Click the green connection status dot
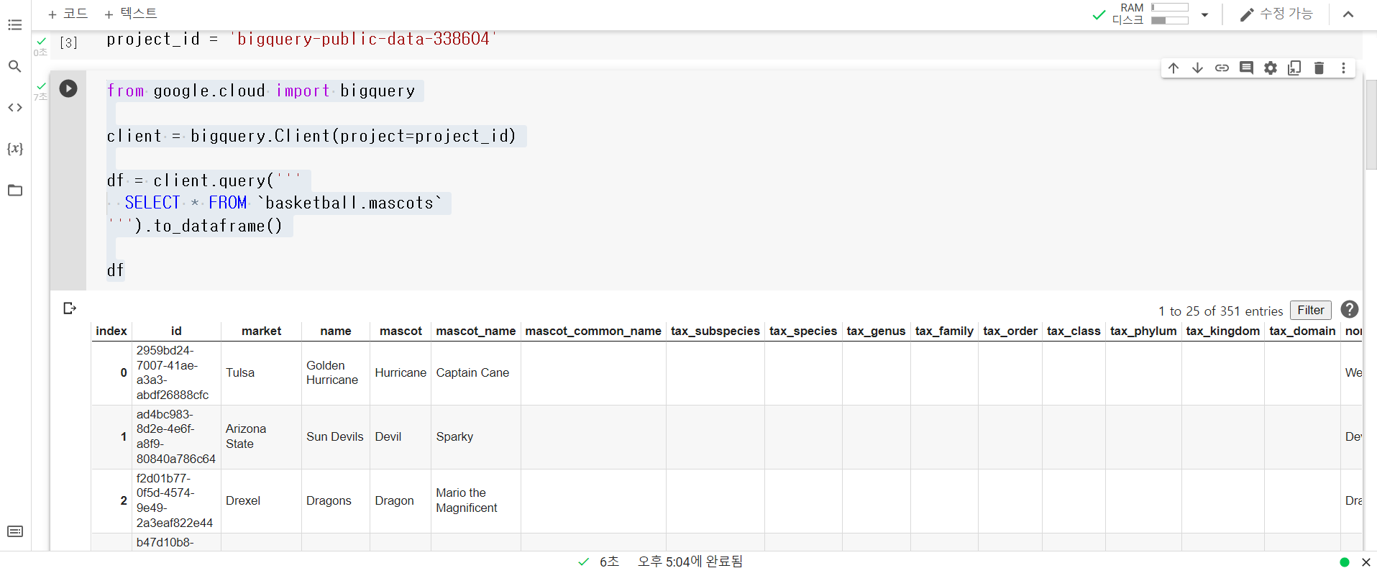1377x568 pixels. (1344, 562)
